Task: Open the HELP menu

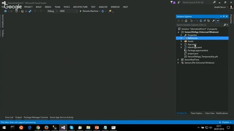Action: pyautogui.click(x=125, y=7)
